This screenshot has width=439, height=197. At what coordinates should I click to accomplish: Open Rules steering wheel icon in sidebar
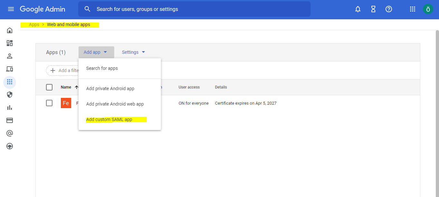[x=10, y=146]
